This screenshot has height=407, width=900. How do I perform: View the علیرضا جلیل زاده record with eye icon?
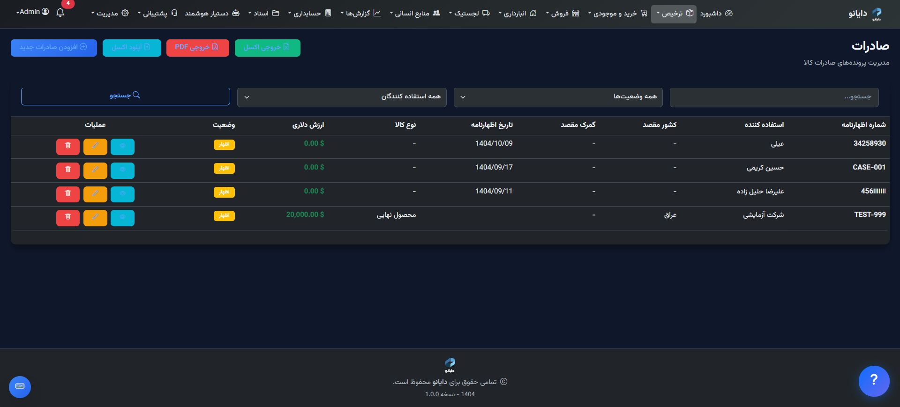122,194
